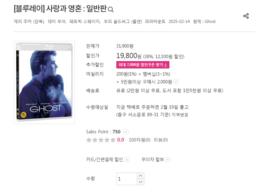This screenshot has height=189, width=258.
Task: Click the download arrow on coupon button
Action: 166,65
